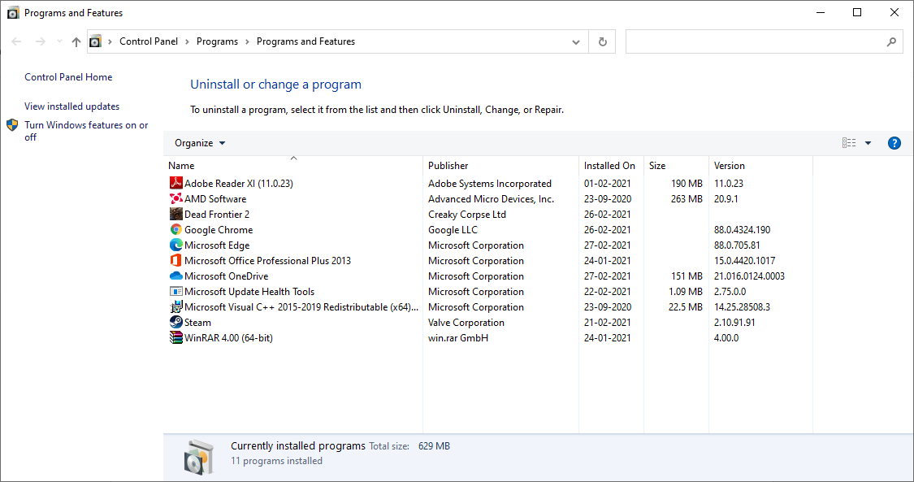Click Advanced Micro Devices, Inc. publisher
The image size is (914, 482).
[491, 199]
